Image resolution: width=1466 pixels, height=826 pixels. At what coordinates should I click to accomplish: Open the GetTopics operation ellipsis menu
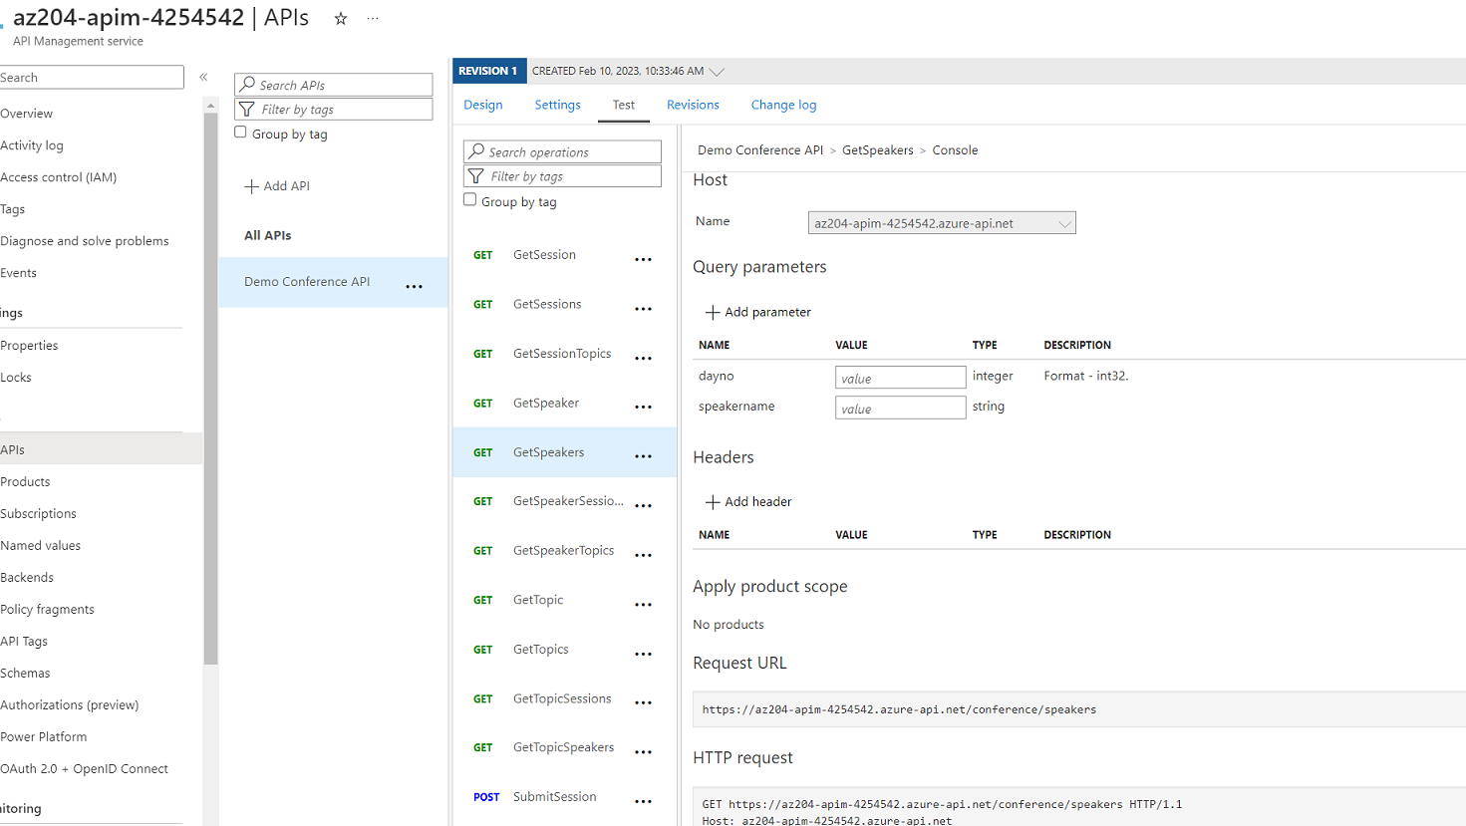[x=644, y=654]
